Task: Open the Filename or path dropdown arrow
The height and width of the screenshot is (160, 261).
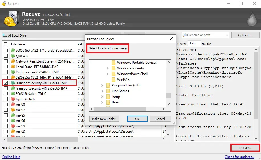Action: 227,35
